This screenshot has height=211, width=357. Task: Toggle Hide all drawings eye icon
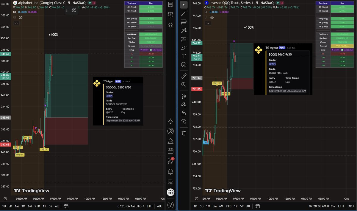point(184,122)
